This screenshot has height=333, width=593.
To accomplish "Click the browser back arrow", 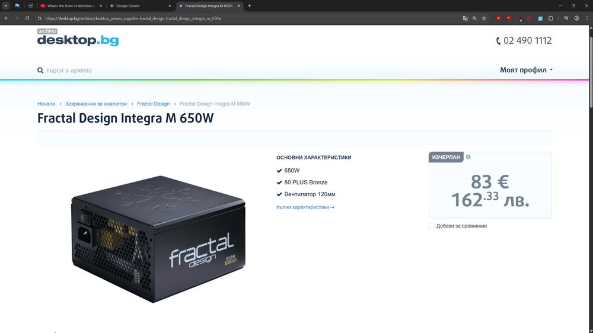I will pyautogui.click(x=7, y=18).
